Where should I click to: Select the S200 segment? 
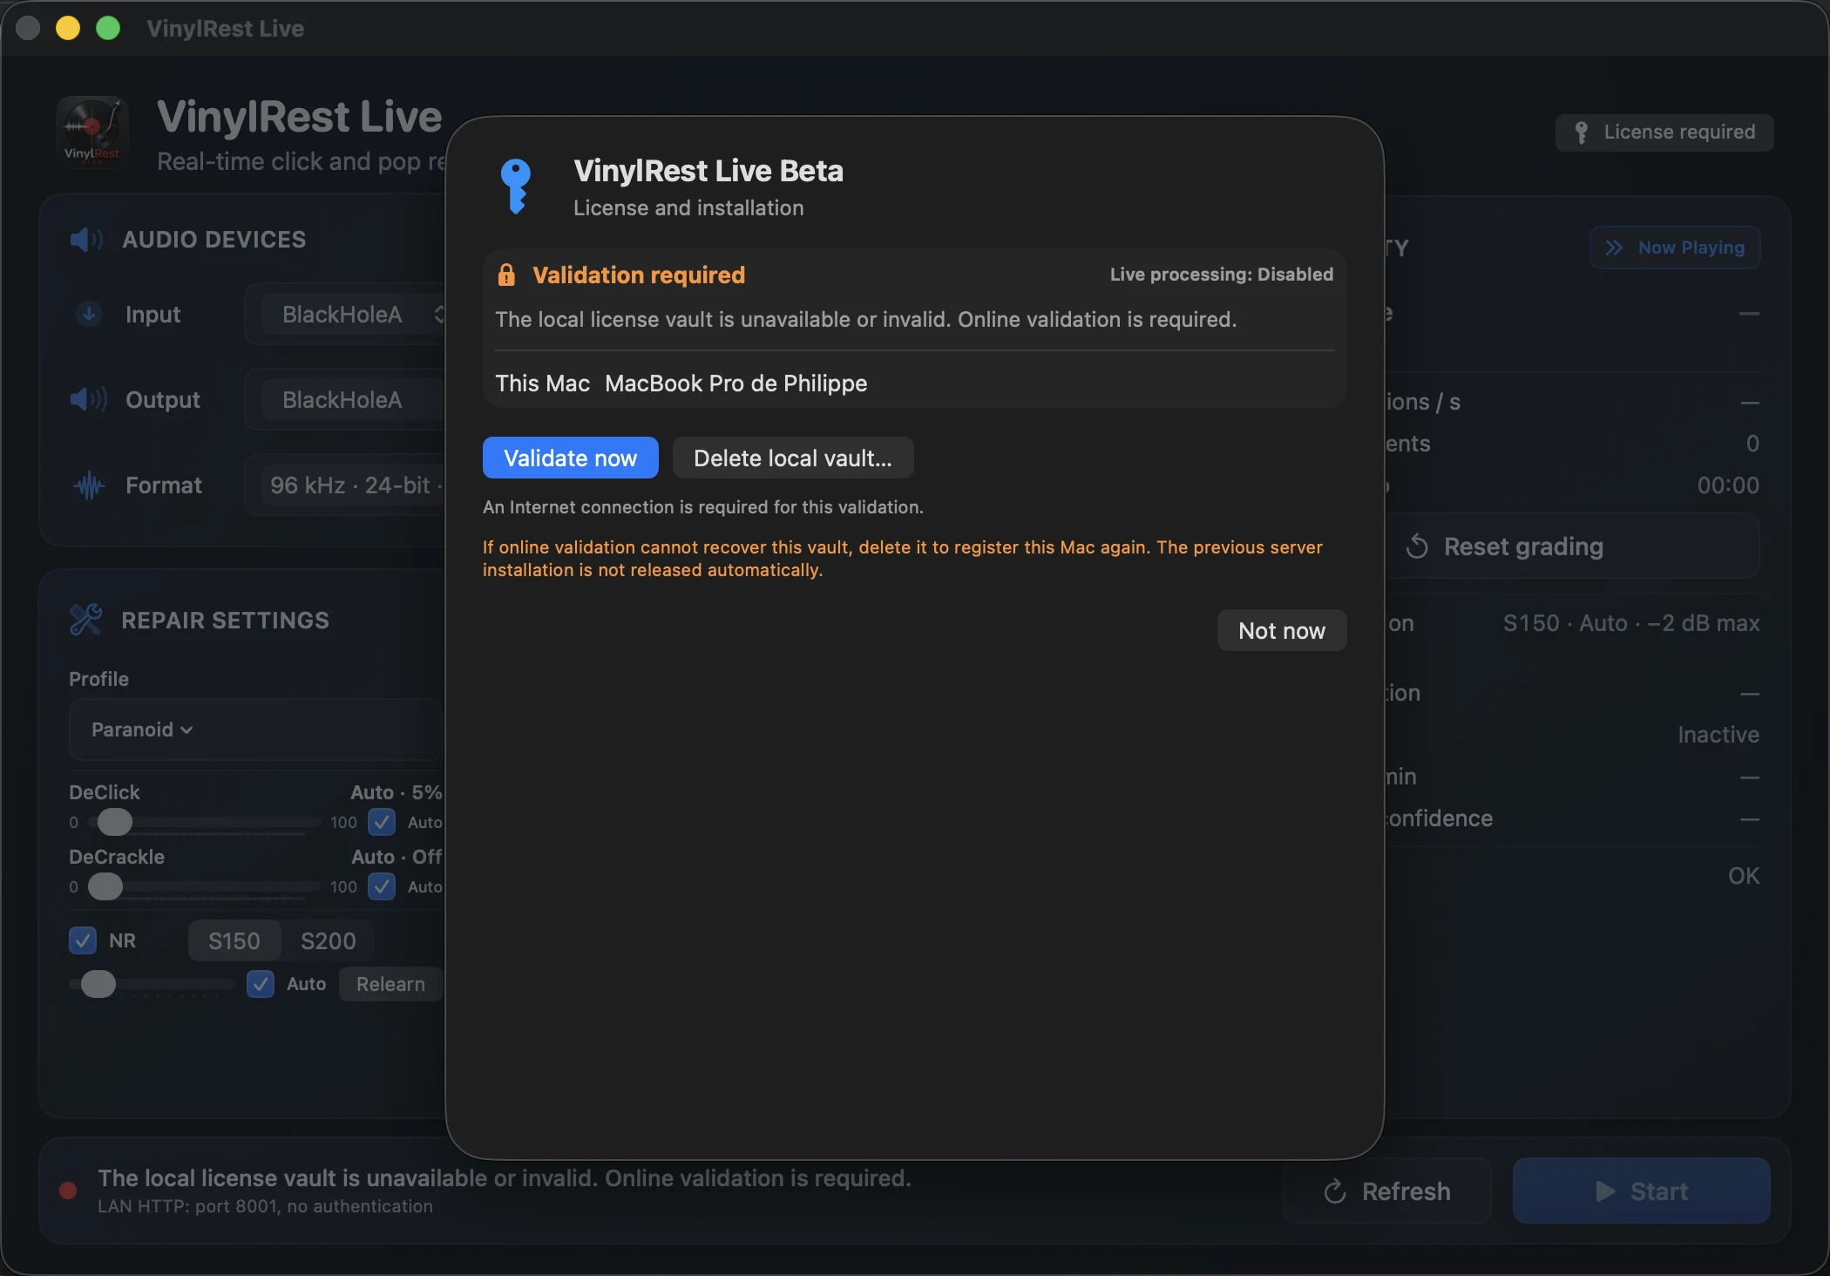click(328, 941)
